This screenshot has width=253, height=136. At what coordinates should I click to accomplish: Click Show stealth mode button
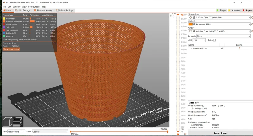(11, 49)
